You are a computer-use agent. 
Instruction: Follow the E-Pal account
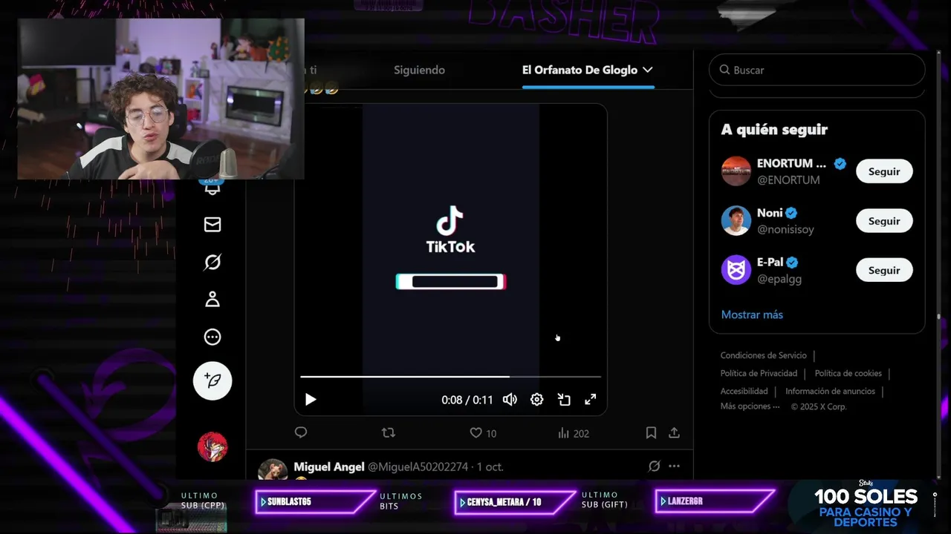(x=884, y=271)
